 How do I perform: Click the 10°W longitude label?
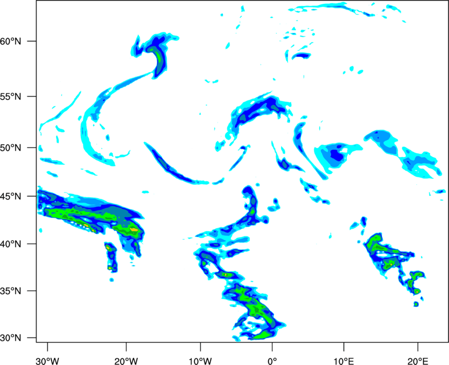[200, 361]
